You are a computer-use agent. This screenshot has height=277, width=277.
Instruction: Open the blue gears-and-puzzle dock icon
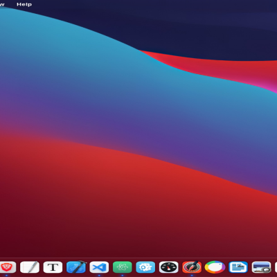pos(145,267)
